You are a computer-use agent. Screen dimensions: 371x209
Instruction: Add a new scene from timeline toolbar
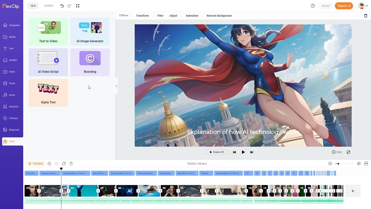(49, 164)
